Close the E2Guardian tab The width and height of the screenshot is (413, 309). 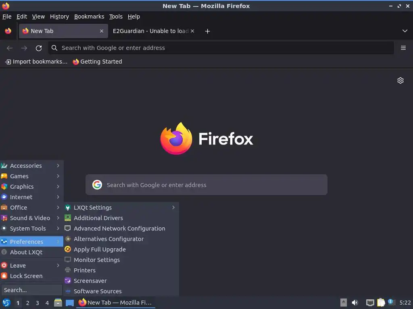192,31
